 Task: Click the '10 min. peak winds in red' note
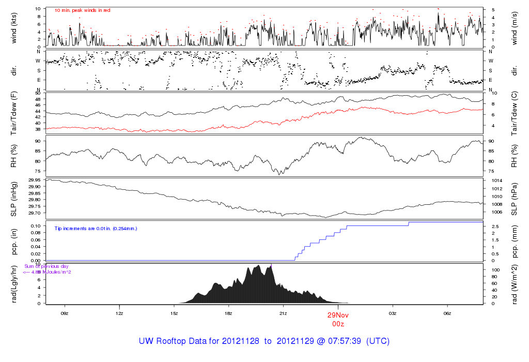point(82,10)
